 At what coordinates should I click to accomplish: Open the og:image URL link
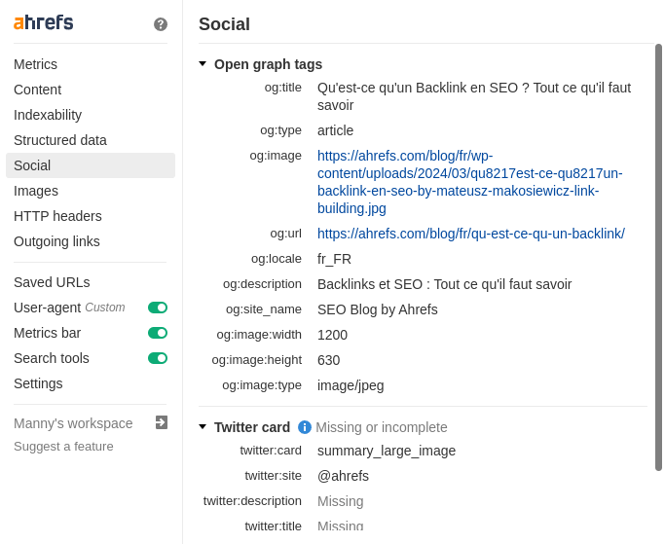pos(470,182)
